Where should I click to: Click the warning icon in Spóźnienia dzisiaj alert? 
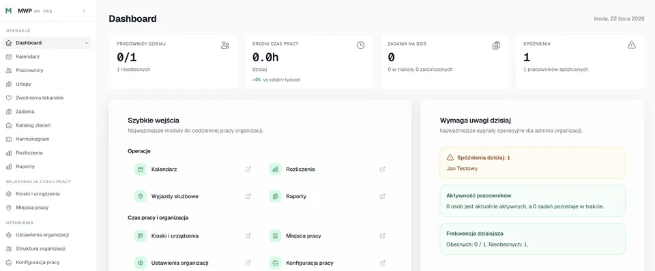point(450,157)
